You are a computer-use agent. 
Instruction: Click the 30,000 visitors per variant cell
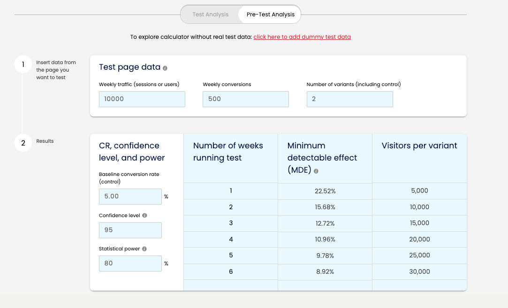(x=419, y=272)
